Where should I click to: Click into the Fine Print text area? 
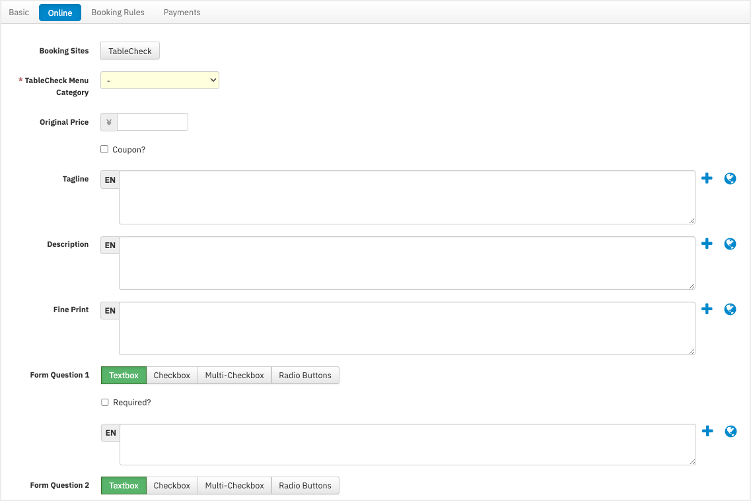click(x=407, y=328)
